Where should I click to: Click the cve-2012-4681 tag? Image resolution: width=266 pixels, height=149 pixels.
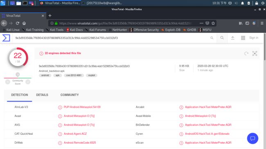pos(74,75)
